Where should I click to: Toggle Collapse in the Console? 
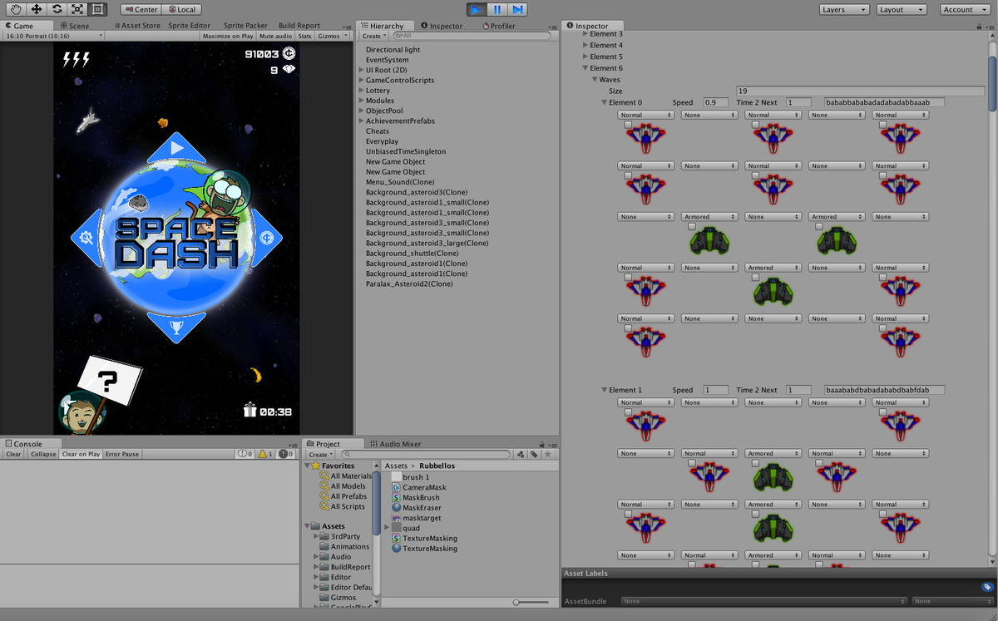[x=43, y=454]
